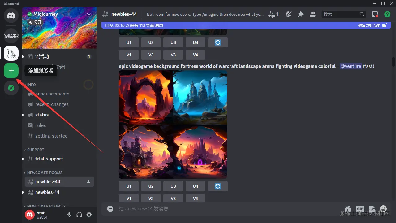
Task: Mark messages as read in banner
Action: pos(372,25)
